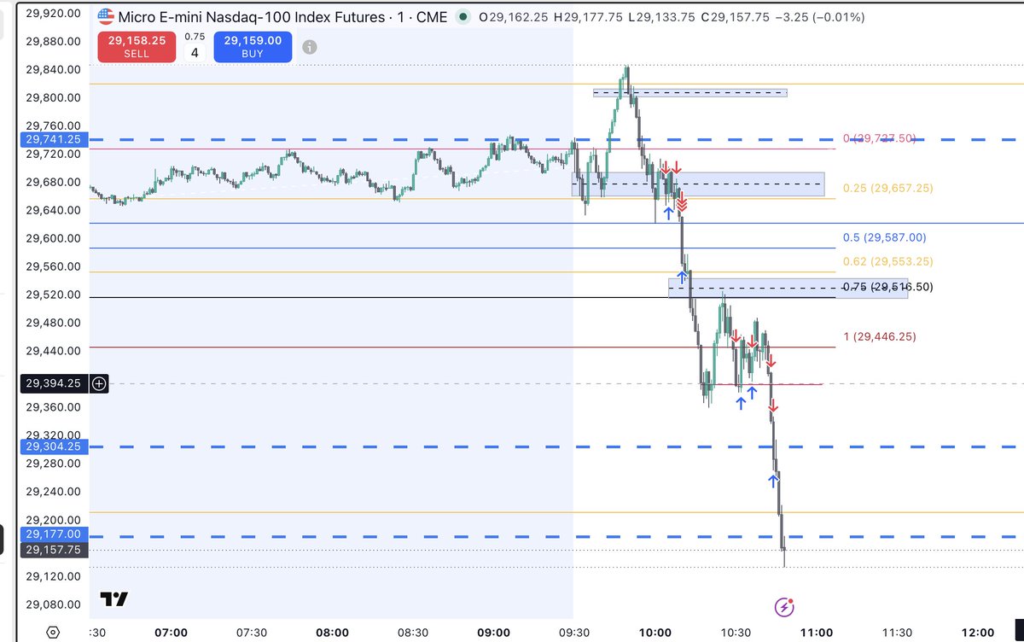Image resolution: width=1024 pixels, height=642 pixels.
Task: Open the gray info icon beside BUY
Action: point(310,46)
